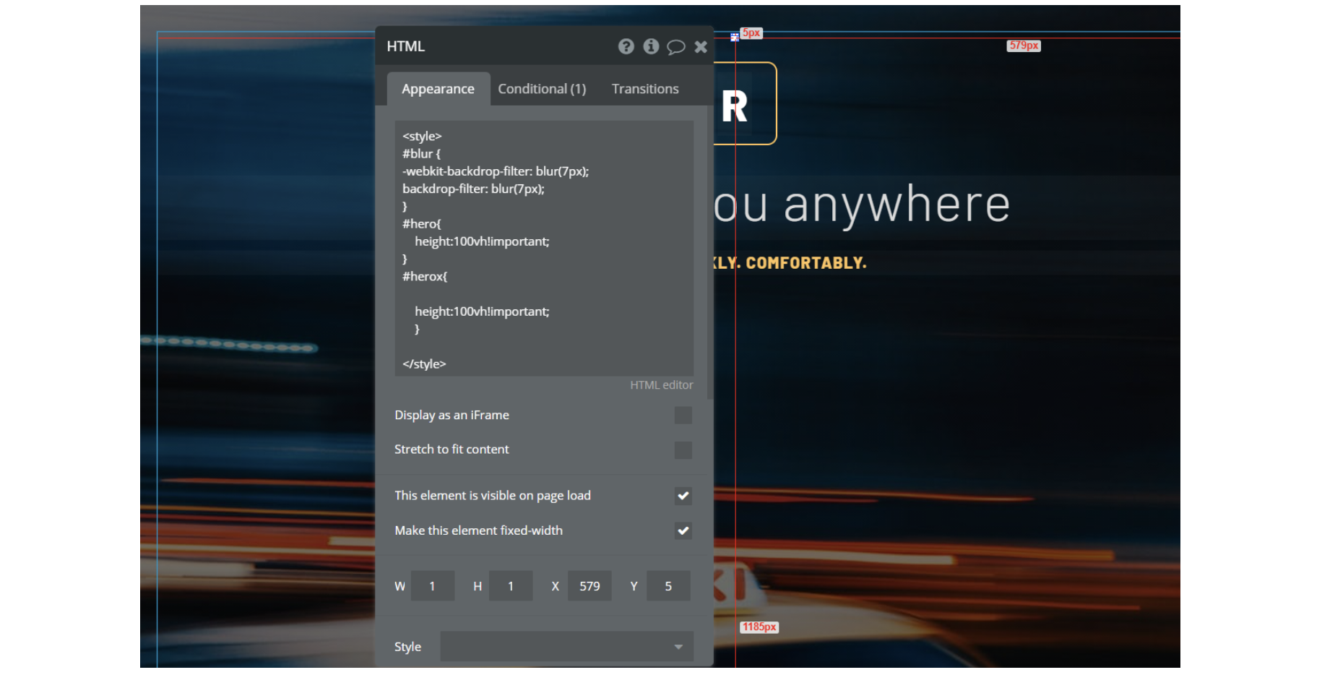Open the HTML editor link
The width and height of the screenshot is (1322, 675).
(661, 385)
